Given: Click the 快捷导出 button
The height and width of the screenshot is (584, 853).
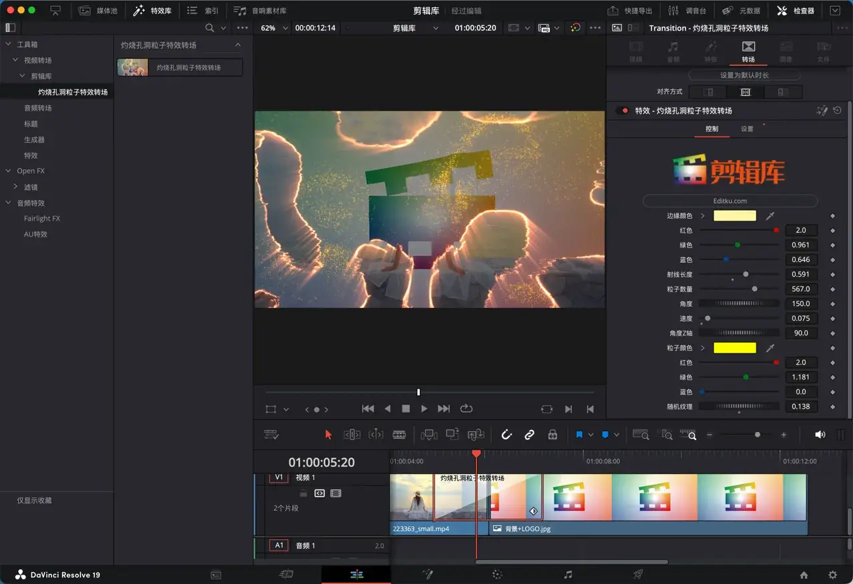Looking at the screenshot, I should pos(630,11).
